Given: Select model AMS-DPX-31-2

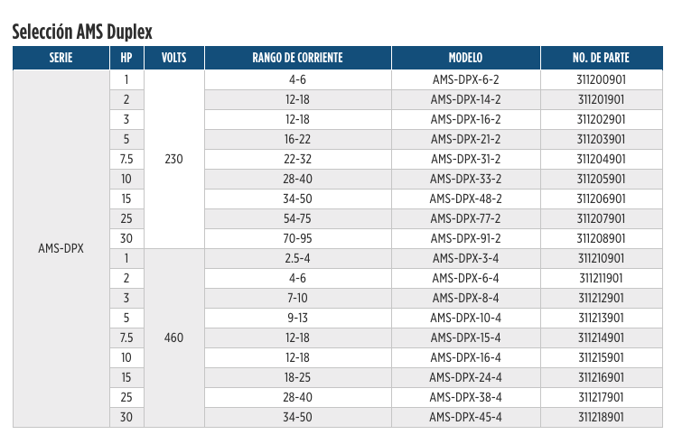Looking at the screenshot, I should [466, 160].
